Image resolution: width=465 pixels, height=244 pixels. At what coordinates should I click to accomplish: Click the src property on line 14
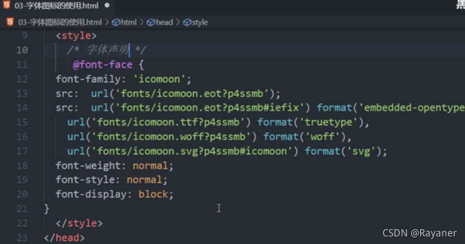[64, 108]
